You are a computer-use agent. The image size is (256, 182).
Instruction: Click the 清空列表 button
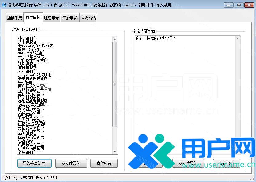tap(104, 163)
